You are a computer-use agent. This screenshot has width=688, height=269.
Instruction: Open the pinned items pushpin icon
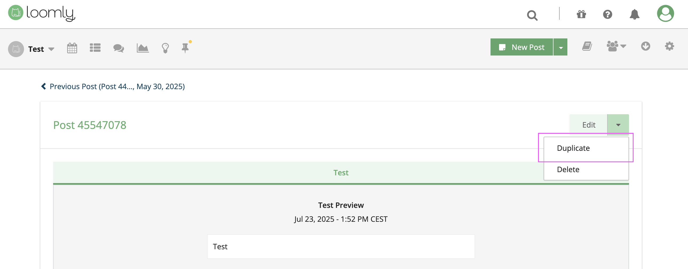point(185,48)
